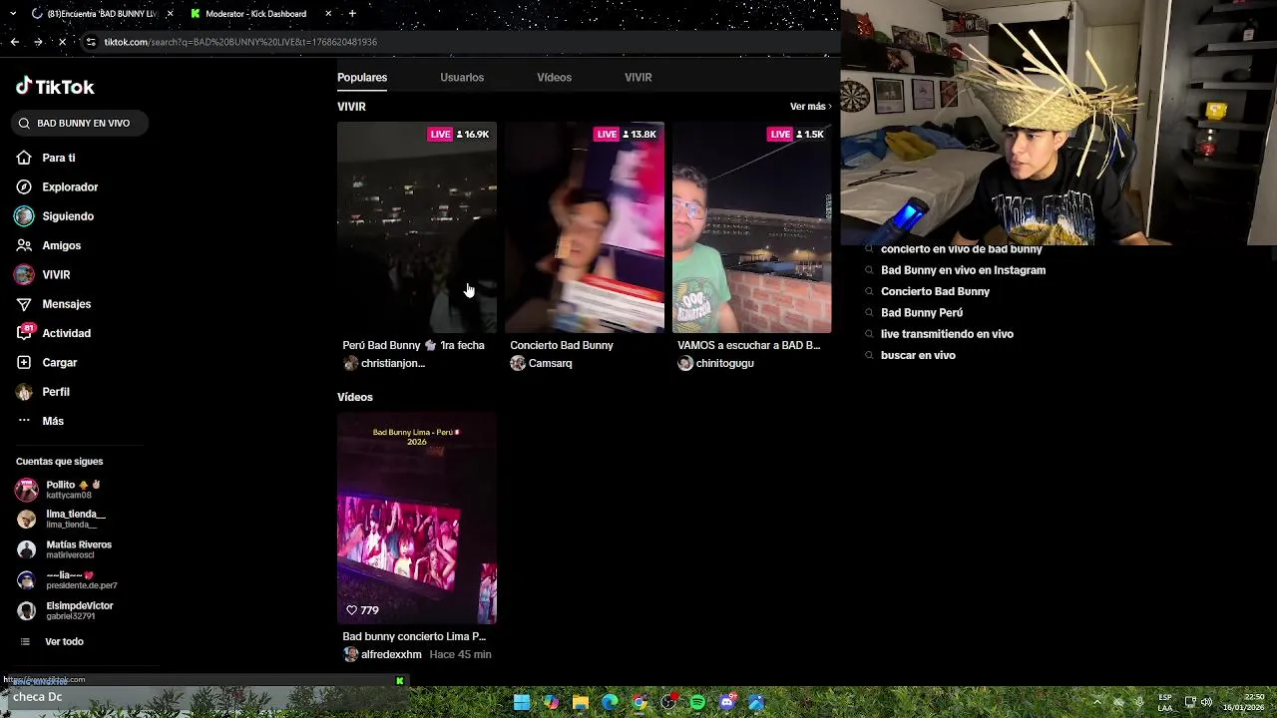
Task: Open Google Chrome from taskbar
Action: pos(639,702)
